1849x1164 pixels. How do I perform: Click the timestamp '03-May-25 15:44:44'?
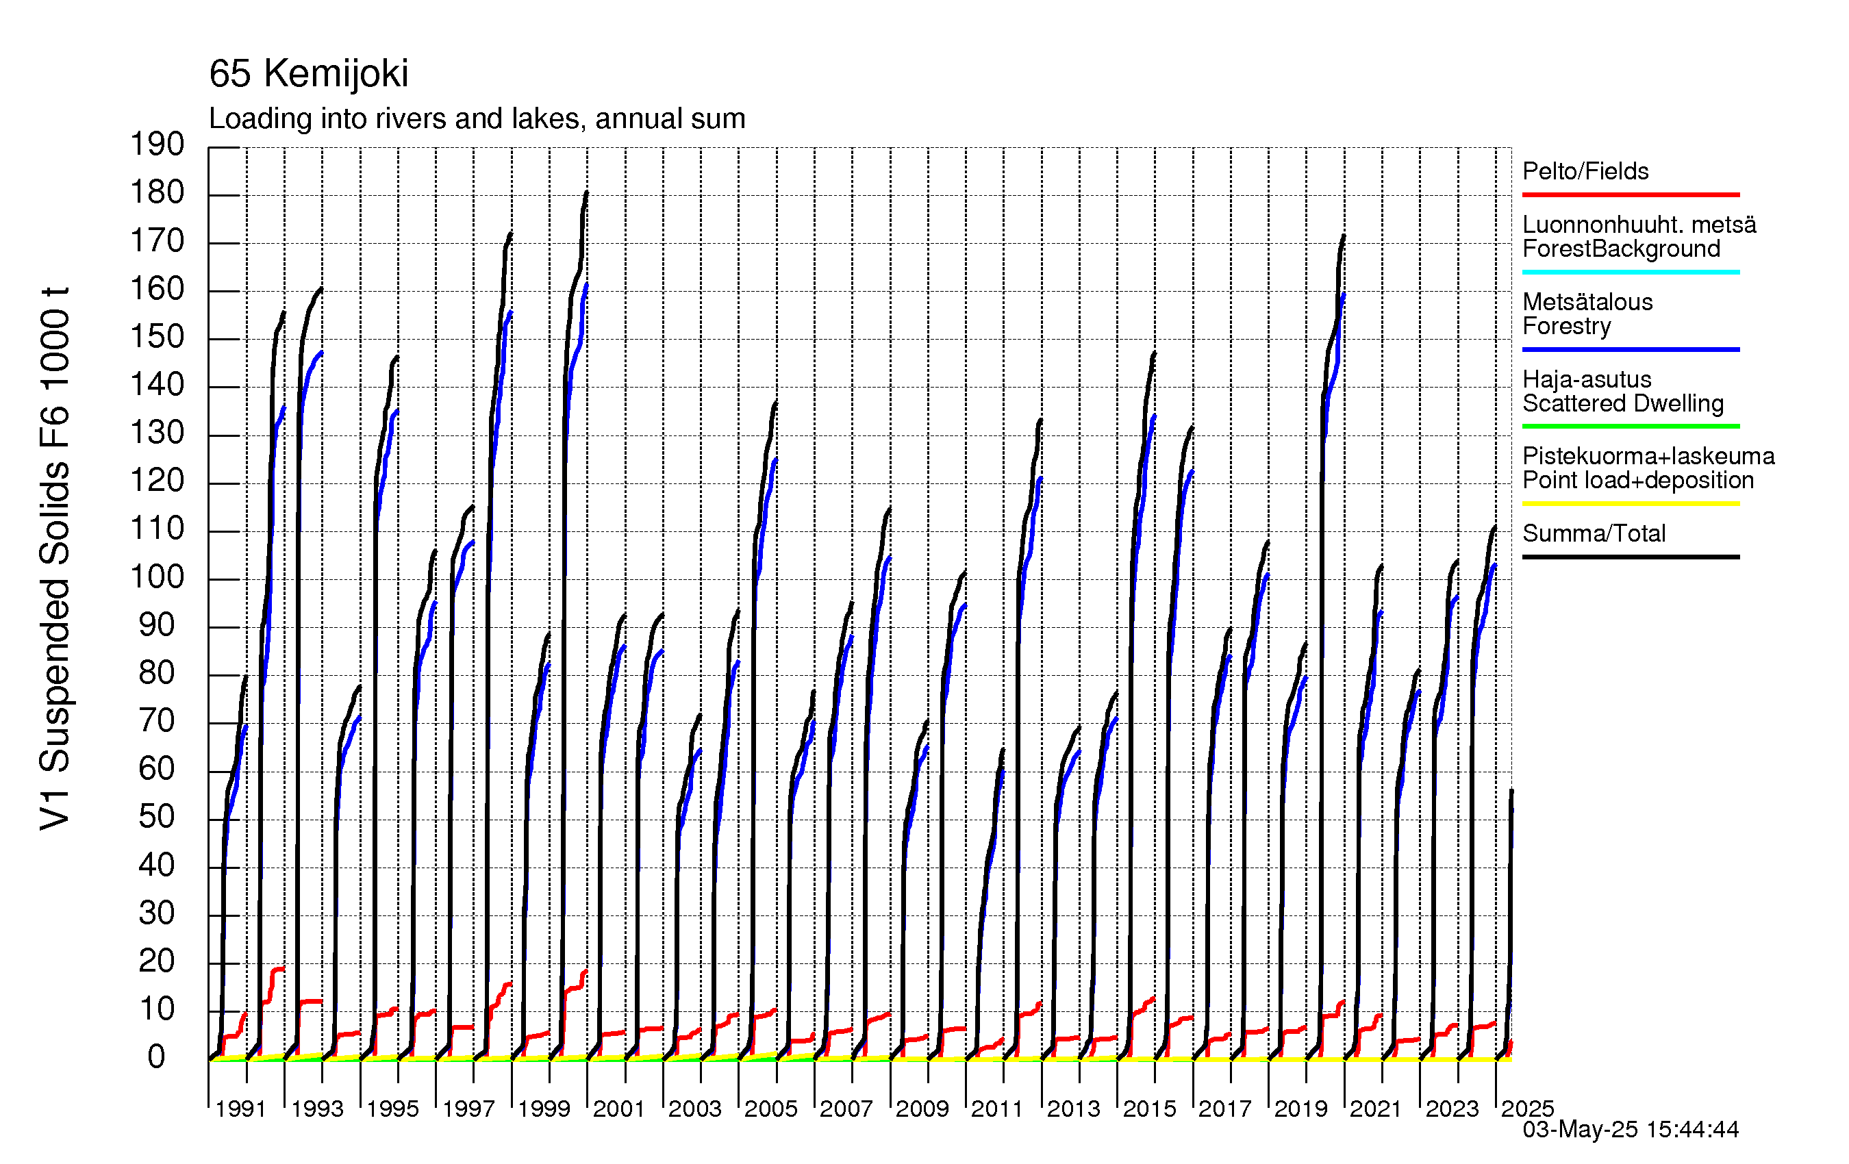click(x=1631, y=1130)
